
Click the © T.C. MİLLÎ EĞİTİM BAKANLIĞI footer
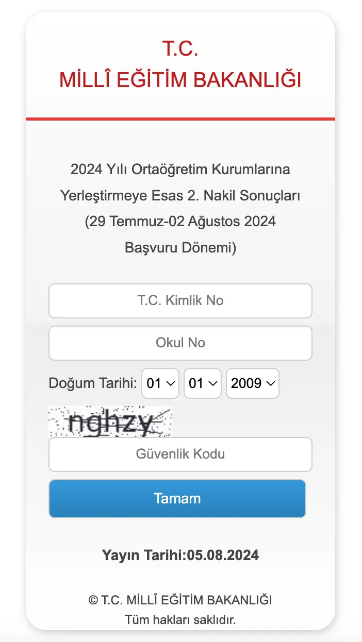(x=180, y=600)
